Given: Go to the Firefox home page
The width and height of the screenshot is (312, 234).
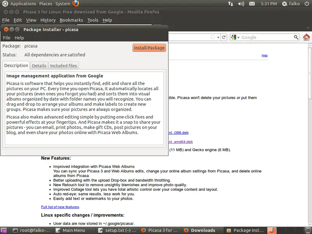Looking at the screenshot, I should pyautogui.click(x=307, y=37).
